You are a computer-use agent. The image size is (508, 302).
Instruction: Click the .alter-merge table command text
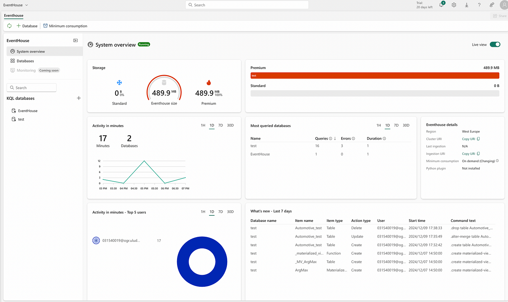[x=472, y=236]
